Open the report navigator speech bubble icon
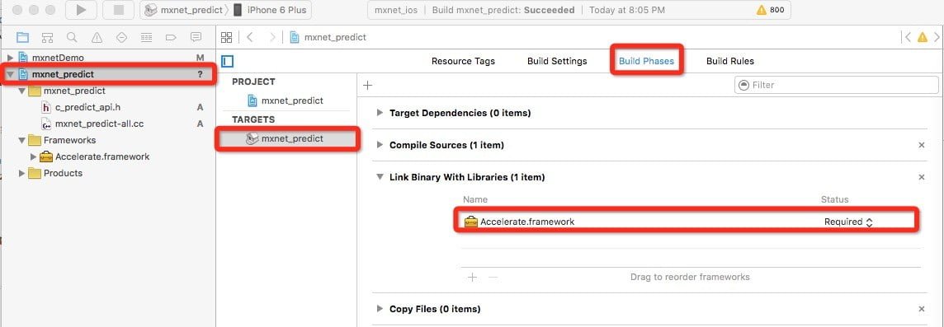 (x=196, y=38)
